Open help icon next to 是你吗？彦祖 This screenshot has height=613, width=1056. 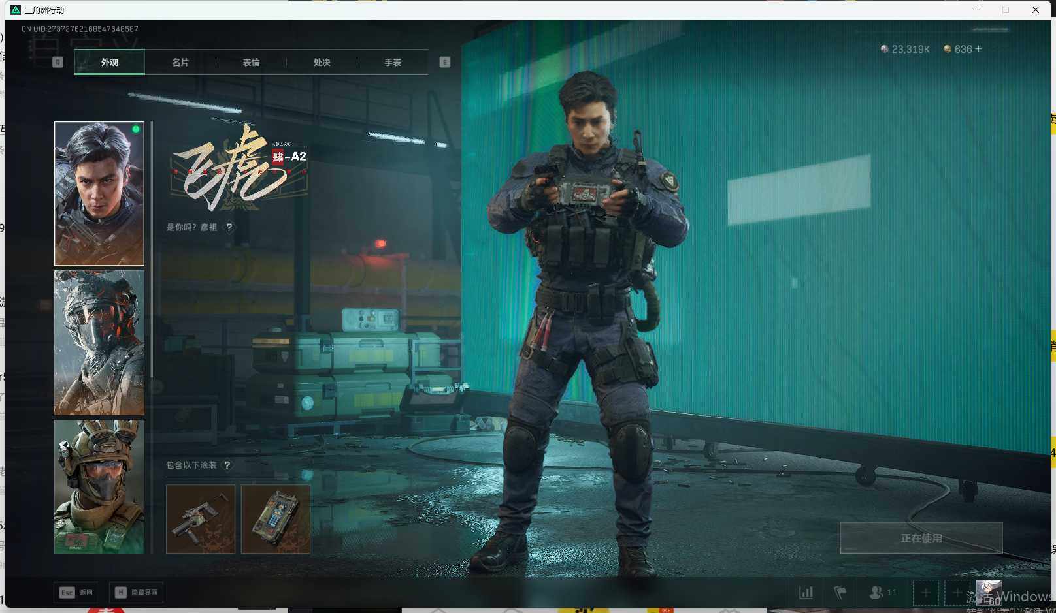coord(229,227)
